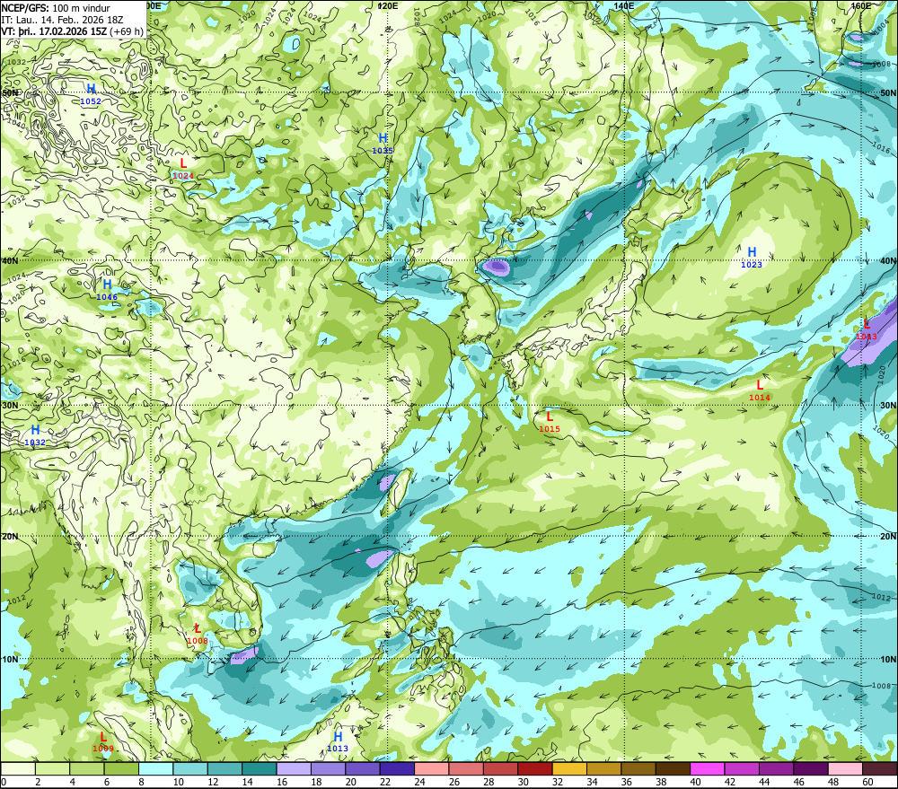This screenshot has height=789, width=898.
Task: Select the high pressure marker H 1046
Action: pos(107,289)
